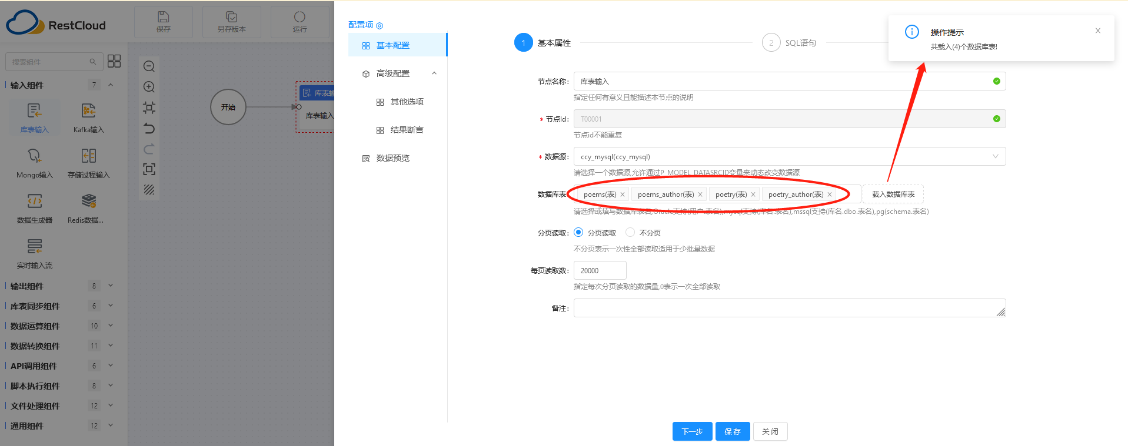Click the 载入数据库表 button

pos(893,194)
